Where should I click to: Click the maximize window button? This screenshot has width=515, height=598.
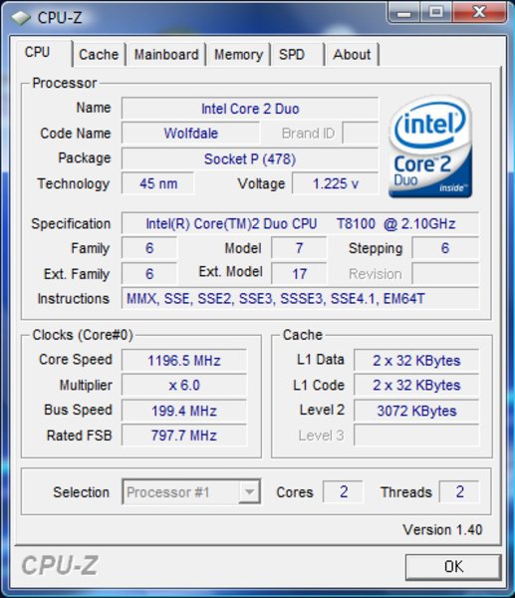(436, 13)
